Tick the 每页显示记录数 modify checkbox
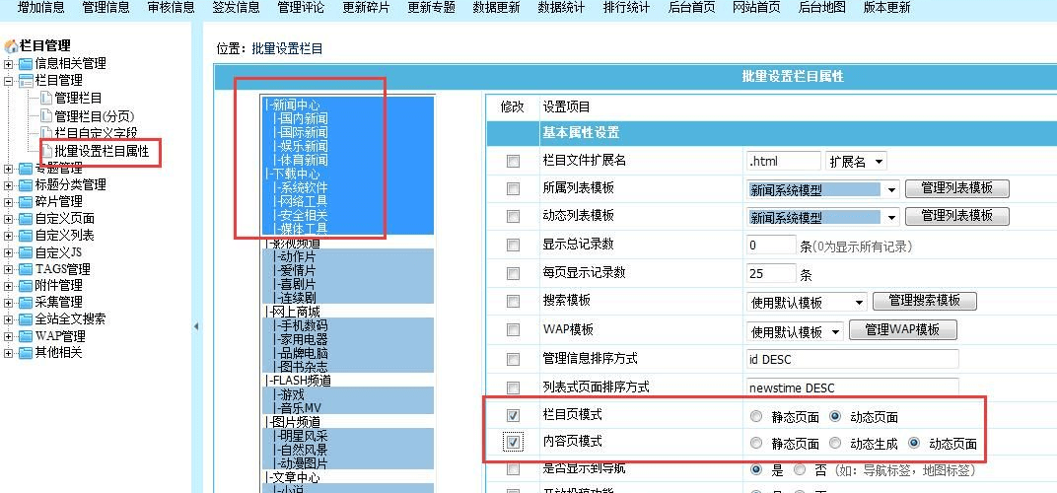This screenshot has height=493, width=1057. (x=513, y=273)
